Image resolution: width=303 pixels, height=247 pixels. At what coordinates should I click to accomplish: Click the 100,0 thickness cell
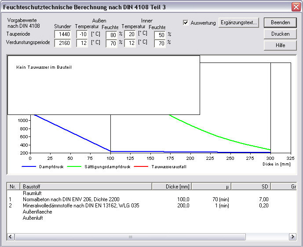tap(183, 199)
